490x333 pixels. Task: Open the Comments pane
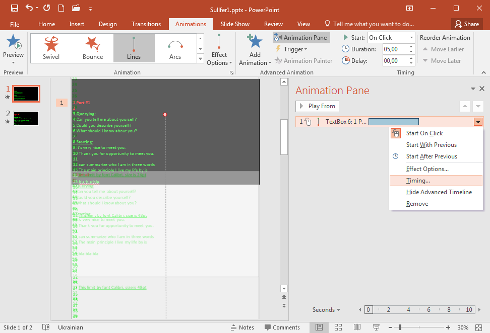pyautogui.click(x=282, y=327)
